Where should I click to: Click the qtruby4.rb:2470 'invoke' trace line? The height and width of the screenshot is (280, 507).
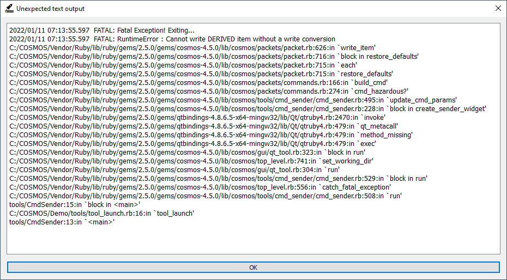tap(197, 118)
